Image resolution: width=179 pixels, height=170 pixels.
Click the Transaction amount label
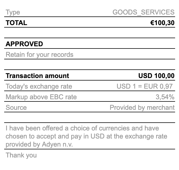37,76
